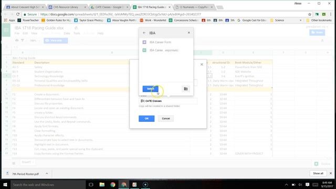Open the Concessions Schedule bookmark
The image size is (336, 189).
(x=184, y=20)
